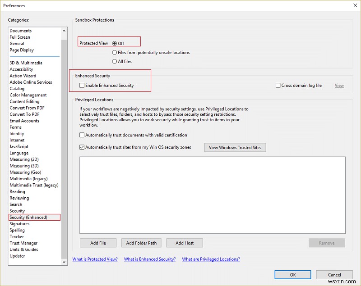This screenshot has width=361, height=286.
Task: Select JavaScript category
Action: pos(19,146)
